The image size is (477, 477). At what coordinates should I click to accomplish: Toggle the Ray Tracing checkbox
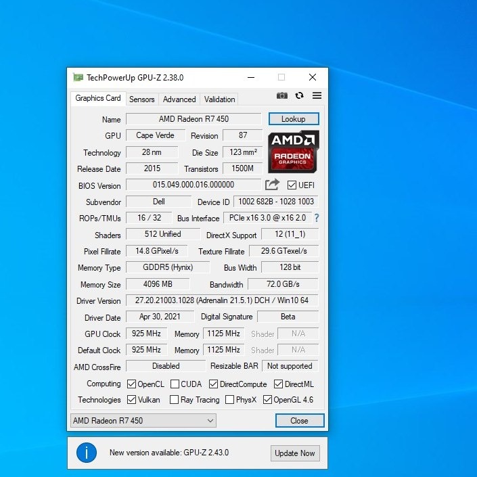click(x=174, y=400)
